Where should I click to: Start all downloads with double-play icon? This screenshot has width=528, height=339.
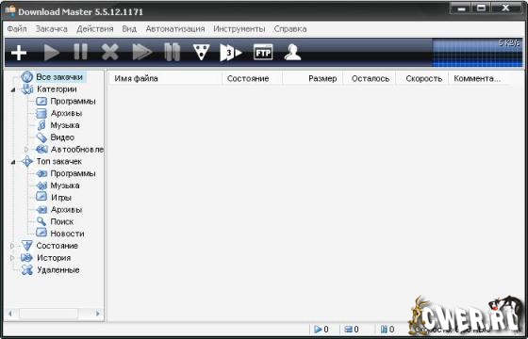pyautogui.click(x=142, y=53)
